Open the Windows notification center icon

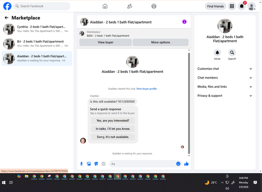[255, 183]
